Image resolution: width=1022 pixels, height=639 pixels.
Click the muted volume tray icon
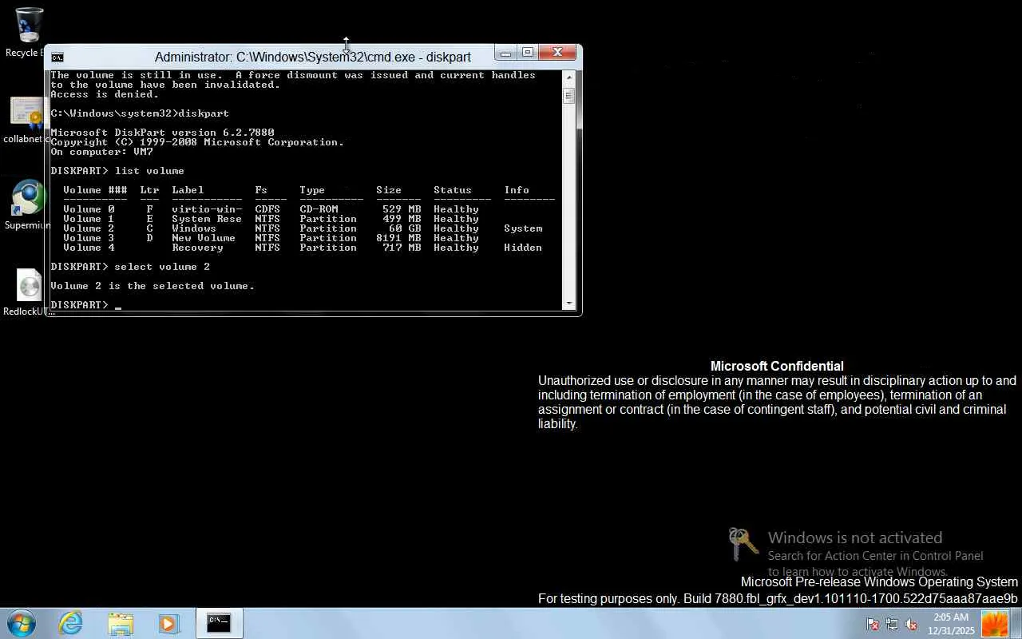click(x=911, y=624)
